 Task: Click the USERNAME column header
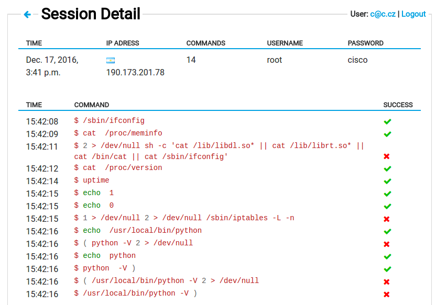[x=285, y=43]
